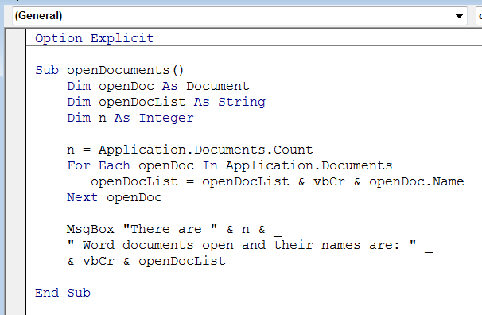Viewport: 482px width, 315px height.
Task: Open the (General) object dropdown
Action: click(239, 16)
